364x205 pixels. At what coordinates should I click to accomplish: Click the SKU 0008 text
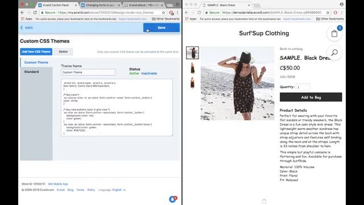[287, 77]
